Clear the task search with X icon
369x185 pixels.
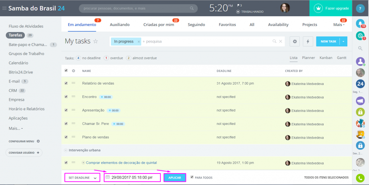point(280,41)
